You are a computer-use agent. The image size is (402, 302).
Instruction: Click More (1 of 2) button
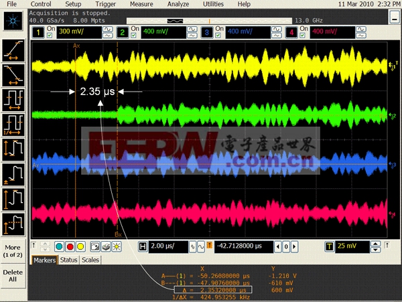pyautogui.click(x=13, y=251)
